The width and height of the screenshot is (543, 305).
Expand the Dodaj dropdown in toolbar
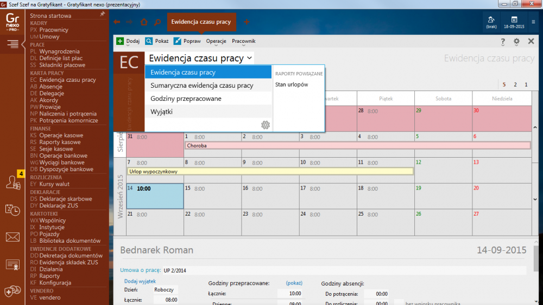[x=129, y=41]
